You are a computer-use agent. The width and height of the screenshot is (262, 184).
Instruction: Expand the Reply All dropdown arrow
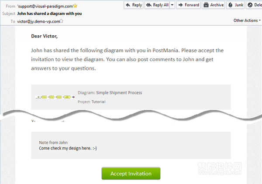pyautogui.click(x=172, y=5)
